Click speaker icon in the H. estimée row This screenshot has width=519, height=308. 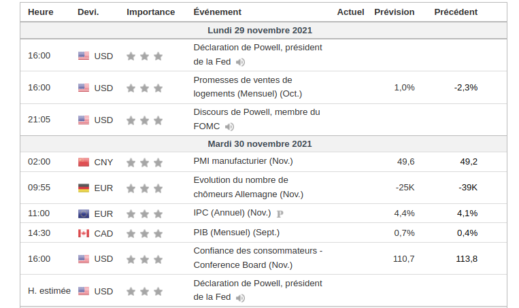tap(240, 298)
